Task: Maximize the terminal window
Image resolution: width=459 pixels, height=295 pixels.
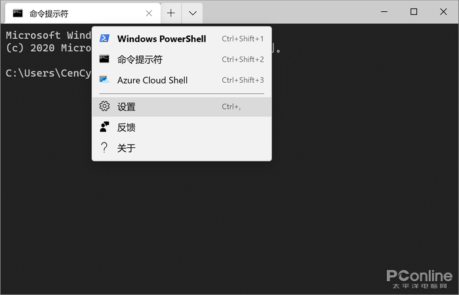Action: [x=414, y=12]
